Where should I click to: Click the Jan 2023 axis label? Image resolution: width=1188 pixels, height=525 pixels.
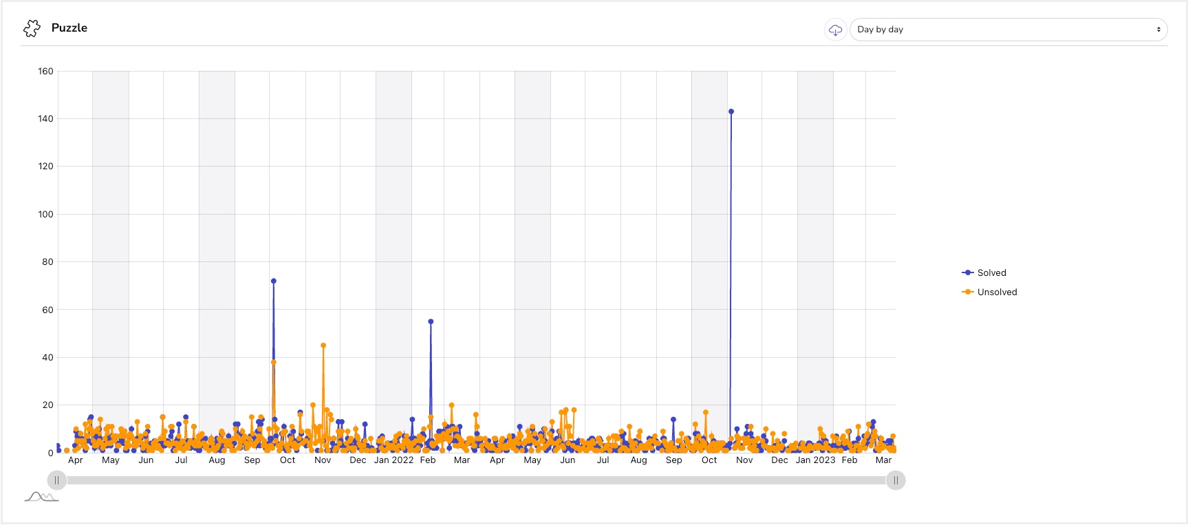click(x=815, y=460)
